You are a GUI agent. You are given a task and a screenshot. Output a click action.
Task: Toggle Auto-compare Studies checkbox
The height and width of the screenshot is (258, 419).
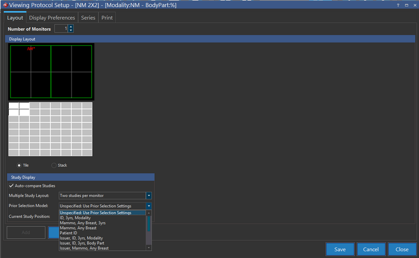pos(12,185)
